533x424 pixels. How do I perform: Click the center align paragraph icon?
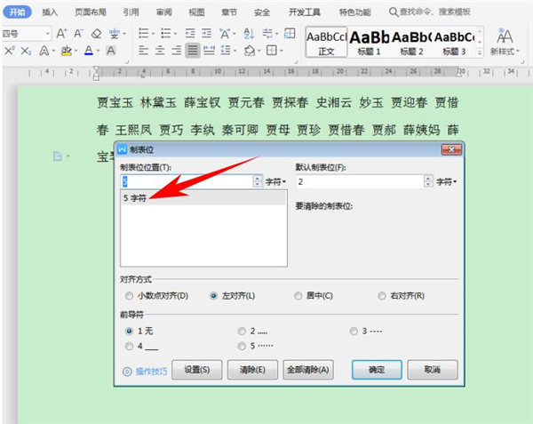tap(160, 51)
